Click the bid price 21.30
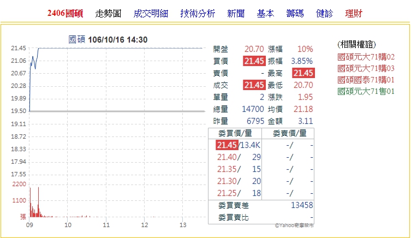 227,181
